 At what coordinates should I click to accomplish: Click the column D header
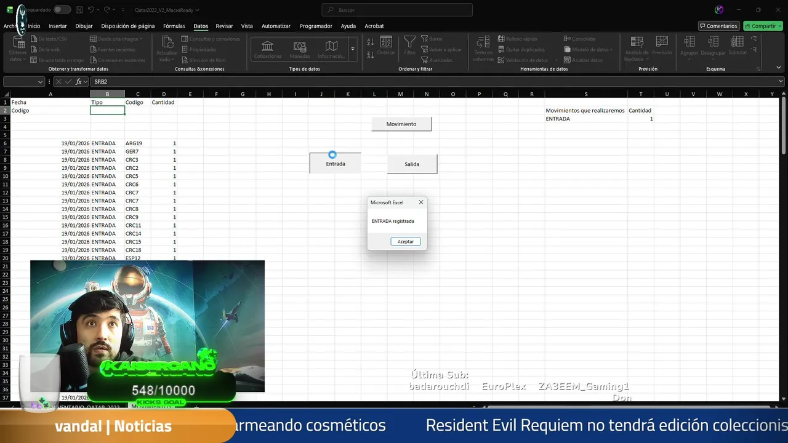[164, 94]
